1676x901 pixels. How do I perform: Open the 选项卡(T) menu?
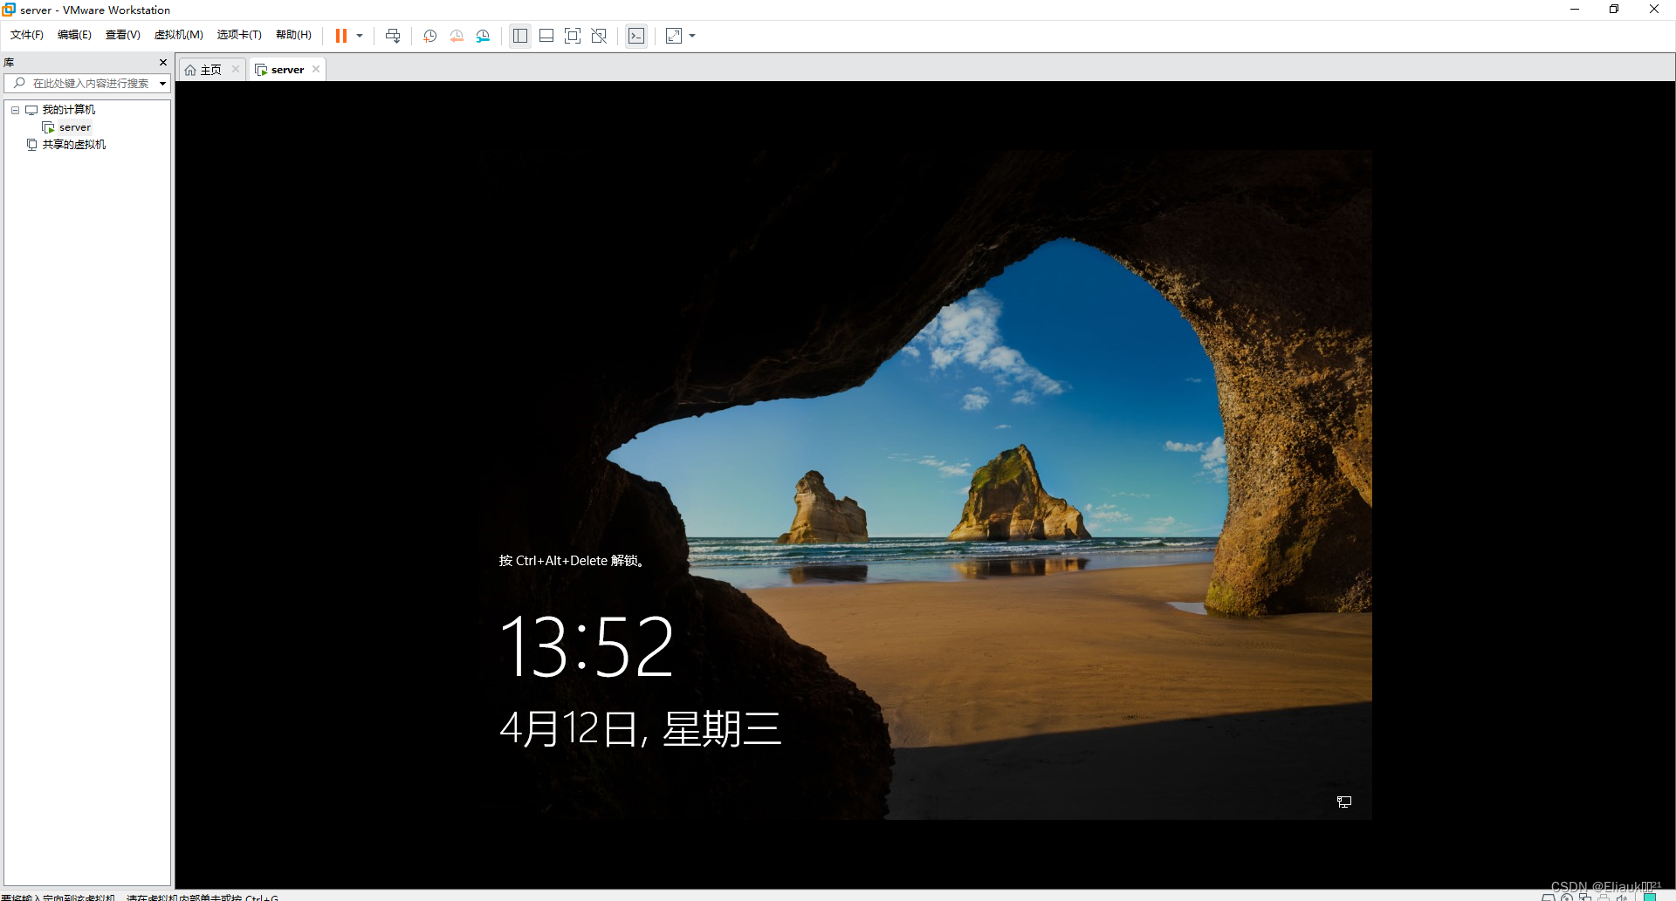(x=239, y=35)
